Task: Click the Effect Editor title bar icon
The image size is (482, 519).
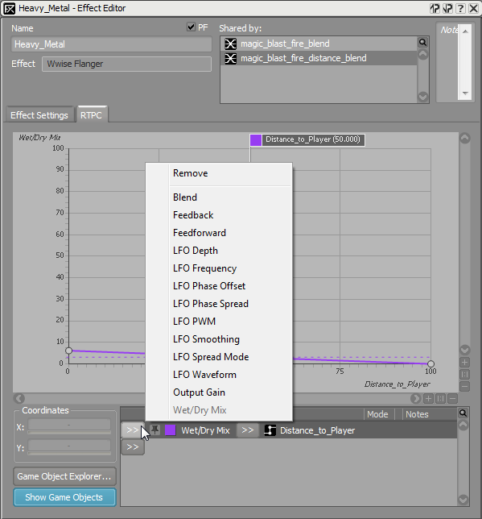Action: [x=10, y=9]
